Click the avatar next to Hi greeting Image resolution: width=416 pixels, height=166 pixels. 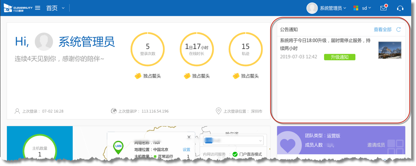[44, 42]
